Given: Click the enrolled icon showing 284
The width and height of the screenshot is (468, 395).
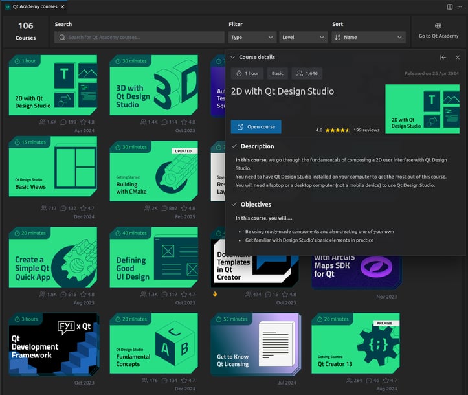Looking at the screenshot, I should coord(349,380).
